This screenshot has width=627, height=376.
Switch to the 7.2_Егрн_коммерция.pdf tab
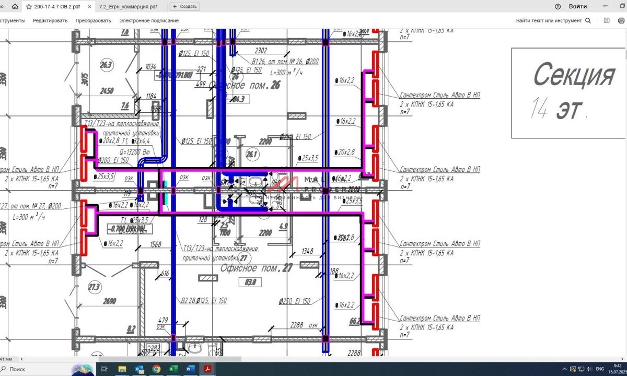pos(127,7)
